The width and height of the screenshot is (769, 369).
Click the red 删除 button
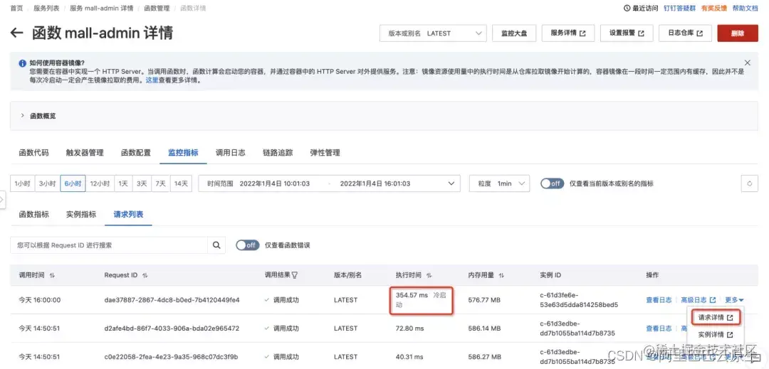click(738, 33)
